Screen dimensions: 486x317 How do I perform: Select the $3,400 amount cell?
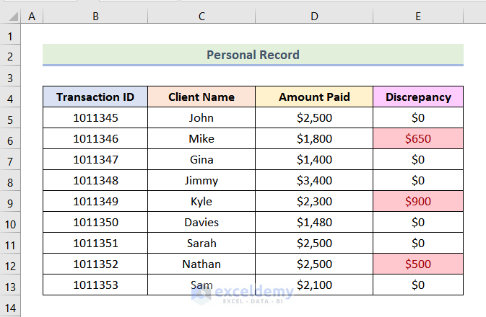click(314, 181)
